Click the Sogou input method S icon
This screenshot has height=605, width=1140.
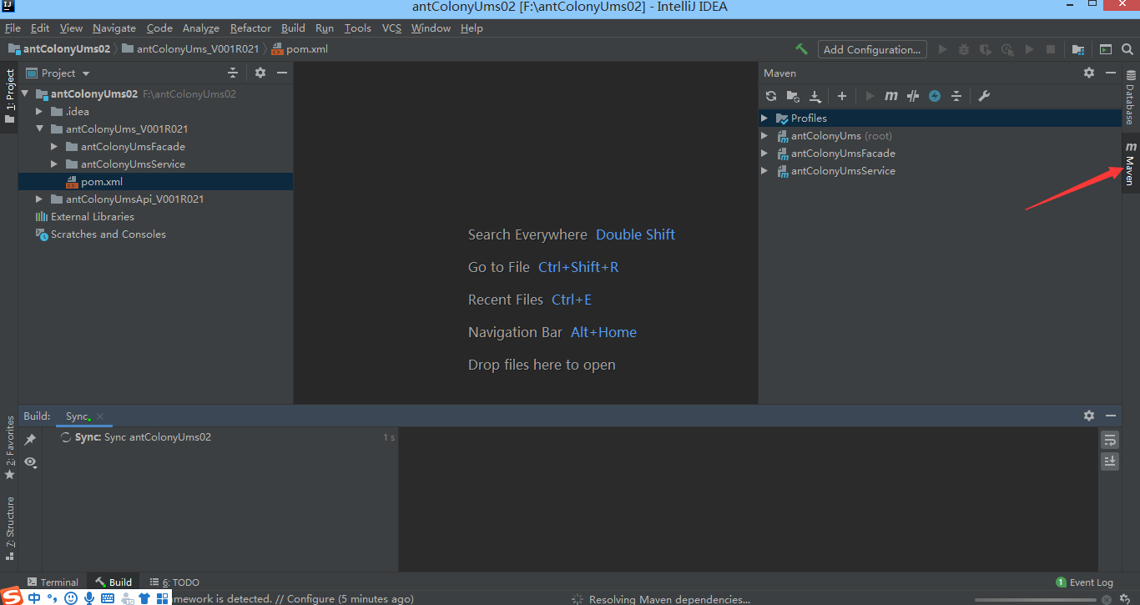[12, 597]
